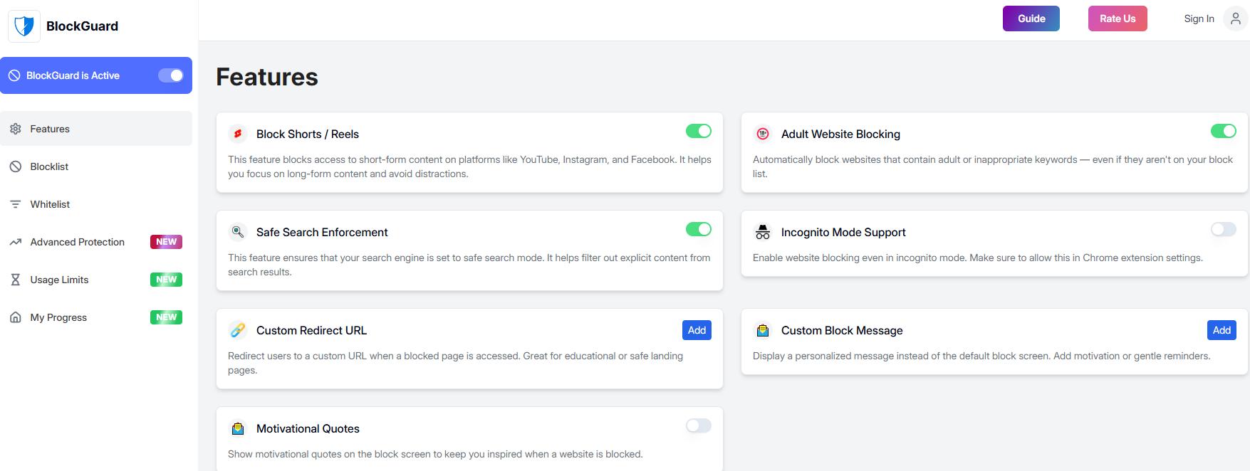Image resolution: width=1250 pixels, height=471 pixels.
Task: Click the 'BlockGuard is Active' label text
Action: pos(73,75)
